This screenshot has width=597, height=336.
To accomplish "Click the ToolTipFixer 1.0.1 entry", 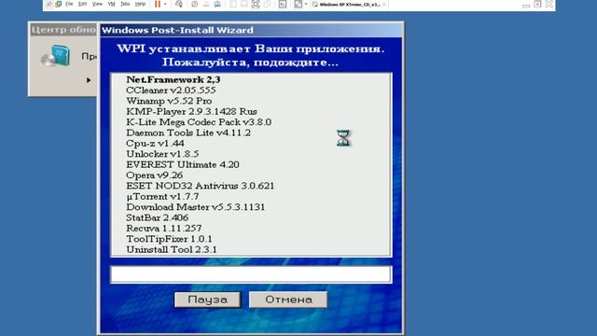I will (x=169, y=239).
